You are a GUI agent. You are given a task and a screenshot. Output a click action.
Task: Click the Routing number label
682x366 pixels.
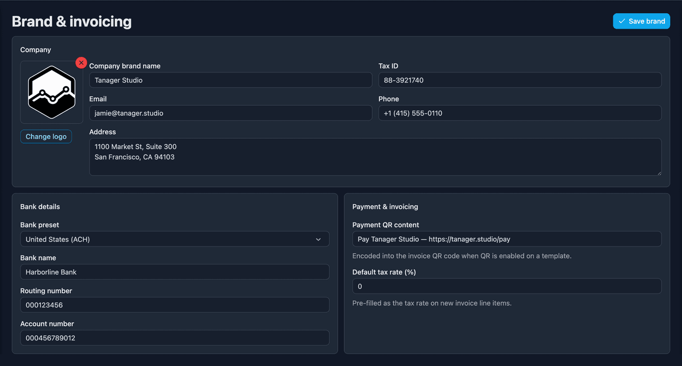click(46, 291)
